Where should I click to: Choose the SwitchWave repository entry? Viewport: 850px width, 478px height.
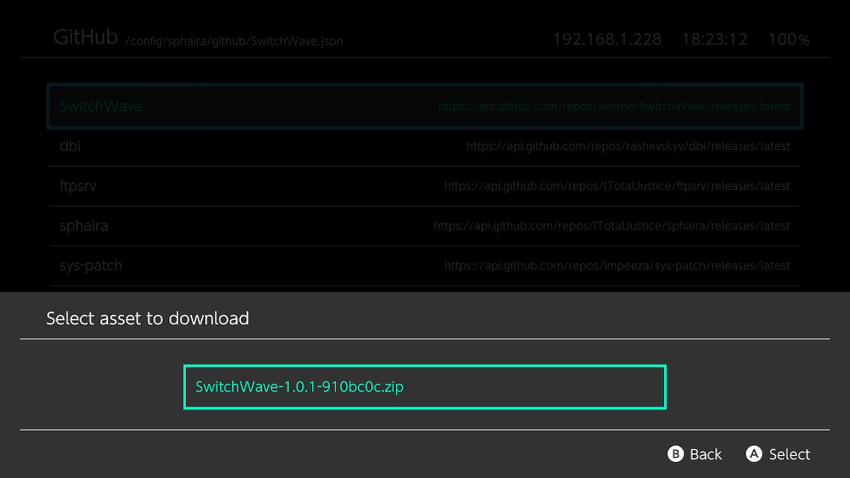[425, 106]
